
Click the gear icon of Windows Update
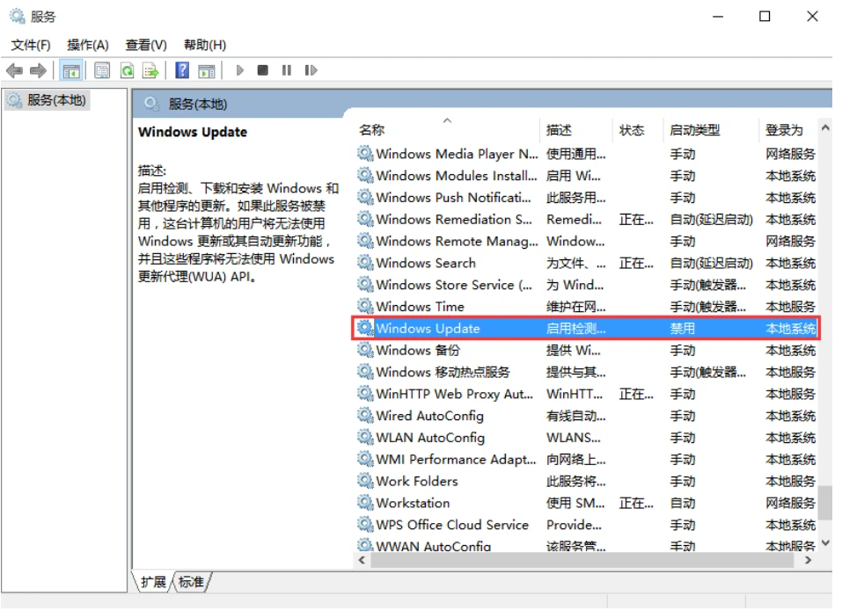click(365, 328)
